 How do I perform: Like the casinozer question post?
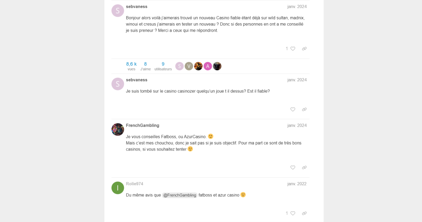[293, 109]
